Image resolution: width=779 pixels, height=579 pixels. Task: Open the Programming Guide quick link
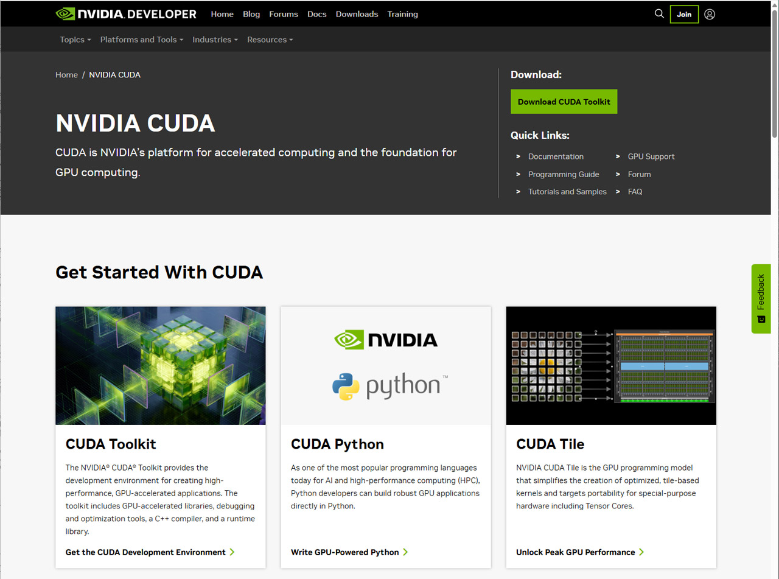pyautogui.click(x=564, y=174)
